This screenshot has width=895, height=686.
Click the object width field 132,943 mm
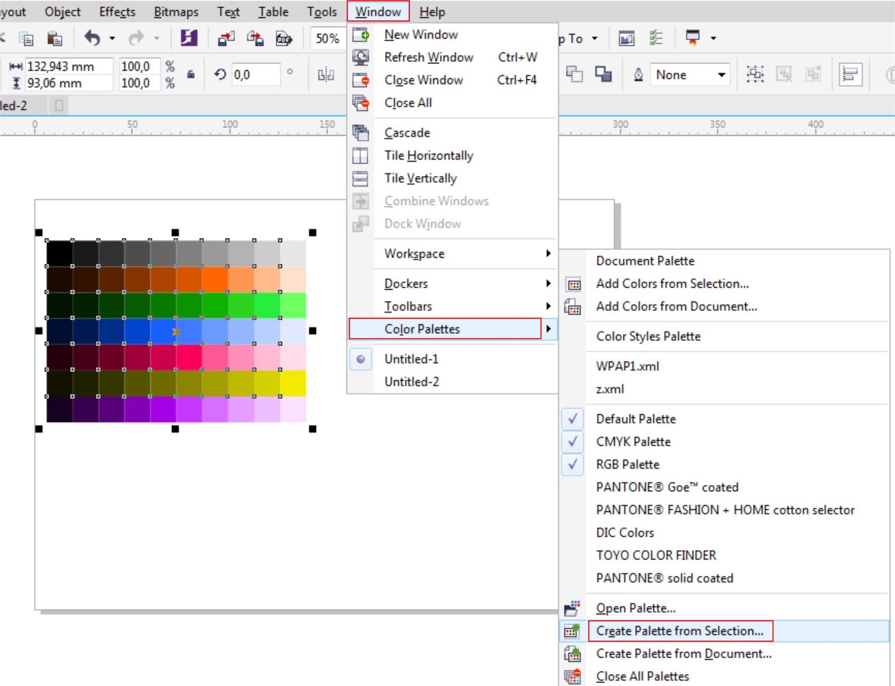pos(69,67)
